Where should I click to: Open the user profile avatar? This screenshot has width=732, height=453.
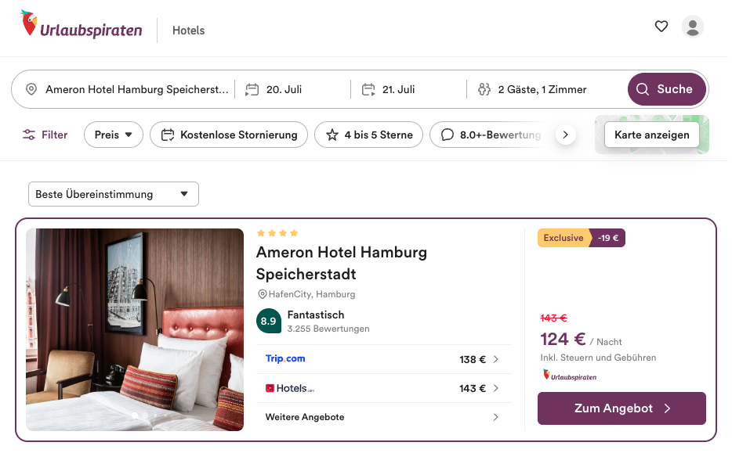tap(693, 27)
